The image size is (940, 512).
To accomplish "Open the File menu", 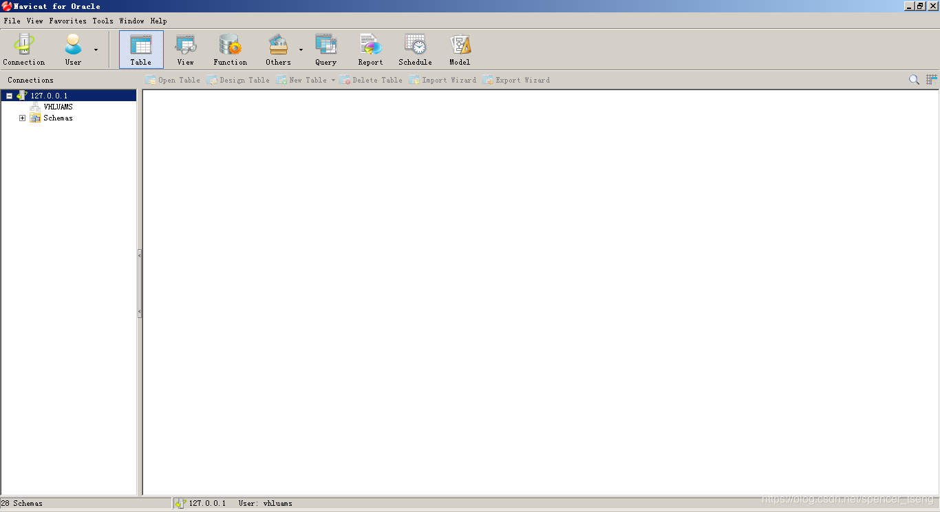I will pos(12,21).
